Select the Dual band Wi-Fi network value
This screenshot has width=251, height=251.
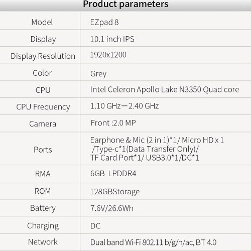(153, 242)
